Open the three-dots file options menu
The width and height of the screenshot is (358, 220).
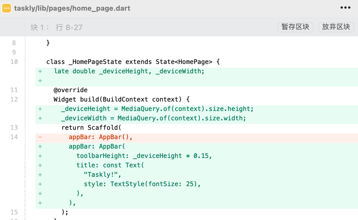coord(345,8)
